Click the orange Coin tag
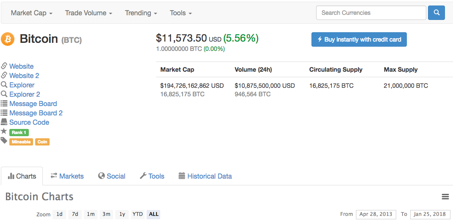The width and height of the screenshot is (453, 221). (42, 142)
